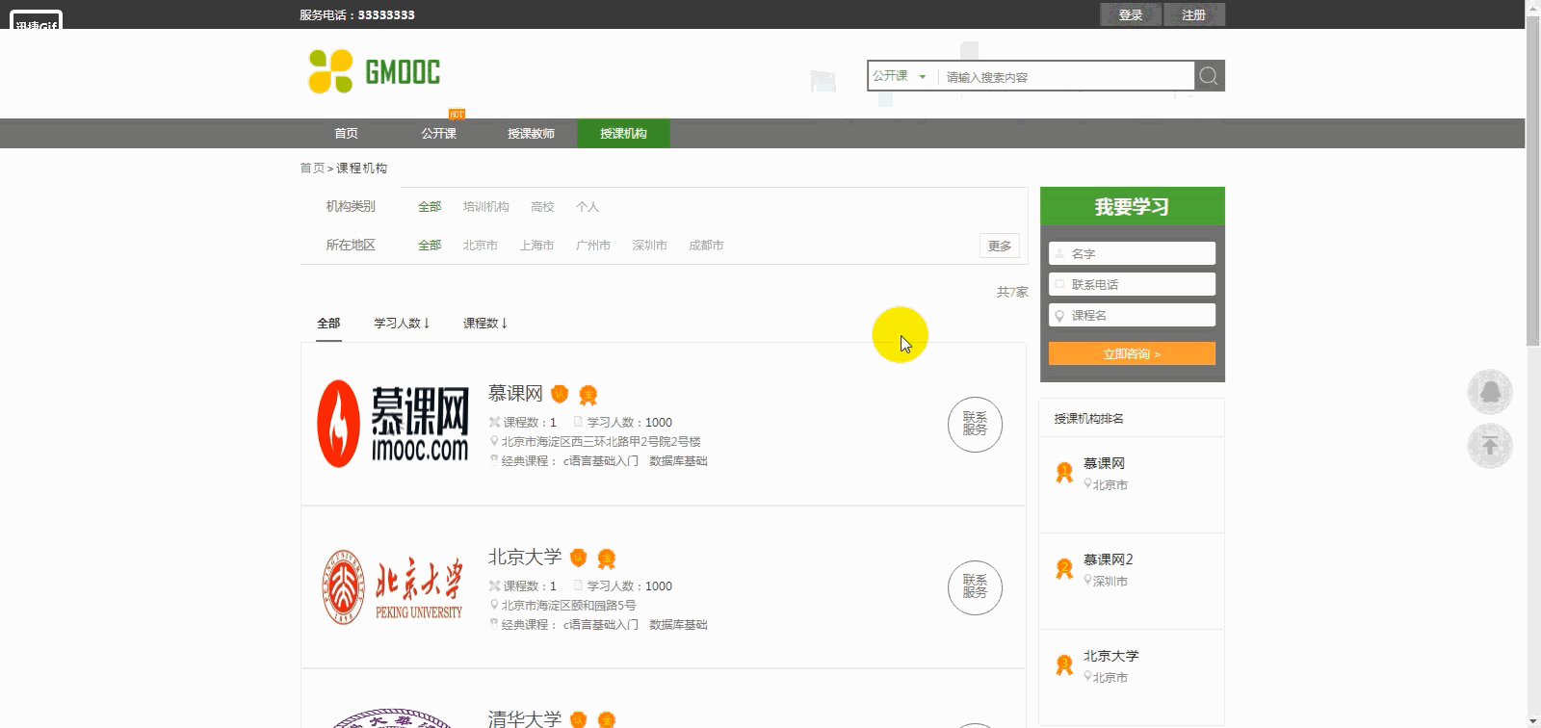The height and width of the screenshot is (728, 1541).
Task: Click the QQ chat floating icon
Action: [x=1490, y=392]
